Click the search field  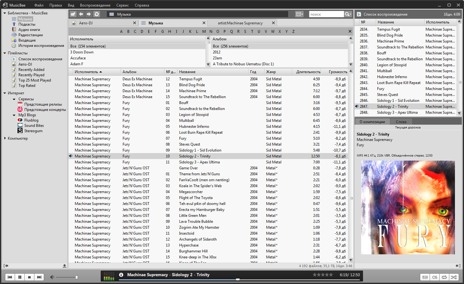(326, 14)
